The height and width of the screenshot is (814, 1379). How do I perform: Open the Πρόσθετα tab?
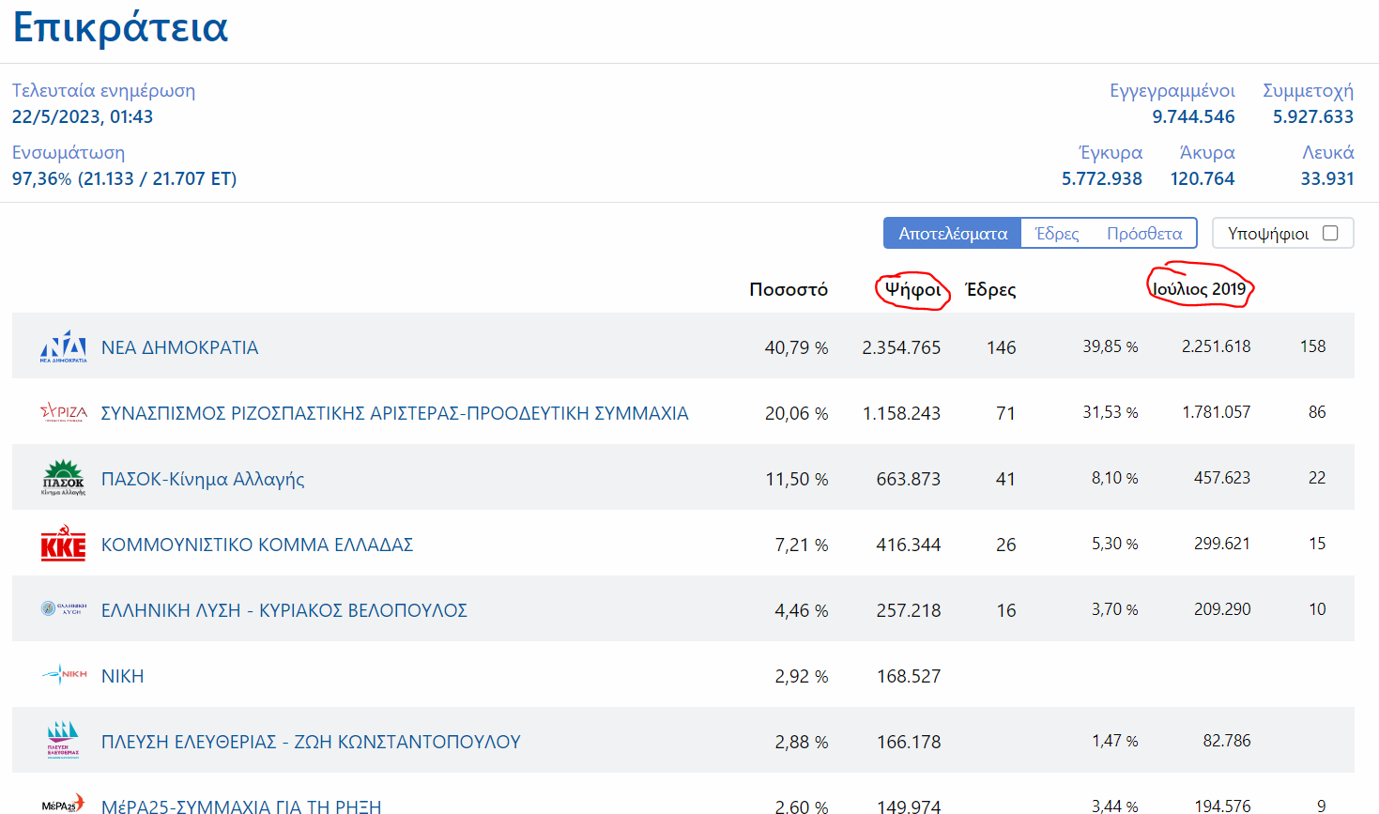click(1143, 233)
